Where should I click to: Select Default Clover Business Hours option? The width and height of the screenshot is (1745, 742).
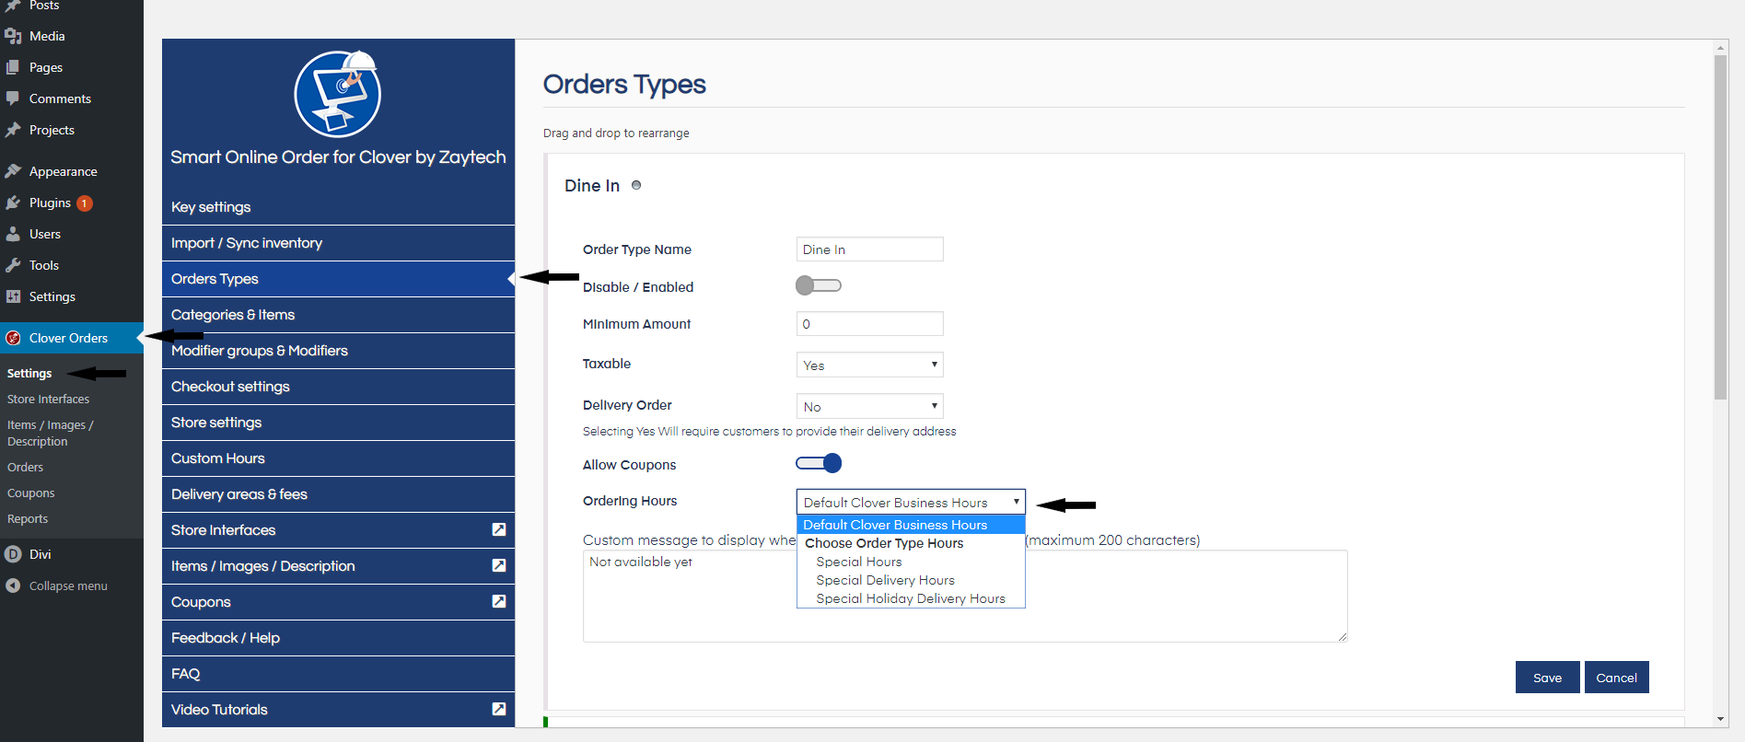tap(911, 525)
